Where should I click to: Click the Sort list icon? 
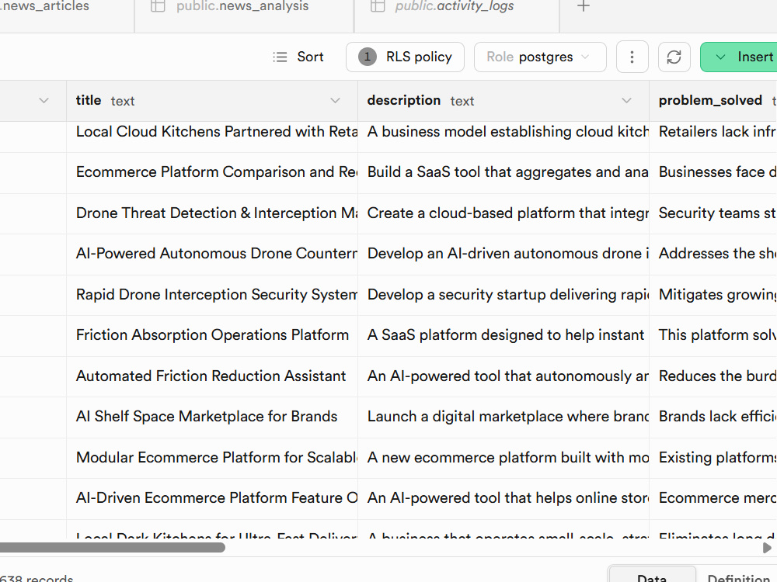pyautogui.click(x=280, y=57)
